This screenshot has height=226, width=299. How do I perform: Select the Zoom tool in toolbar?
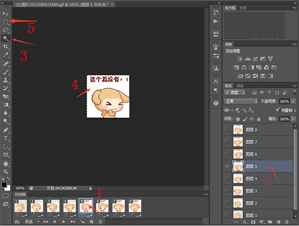coord(5,172)
